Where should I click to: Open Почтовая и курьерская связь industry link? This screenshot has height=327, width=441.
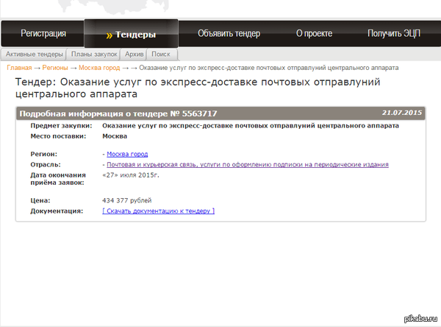coord(248,165)
